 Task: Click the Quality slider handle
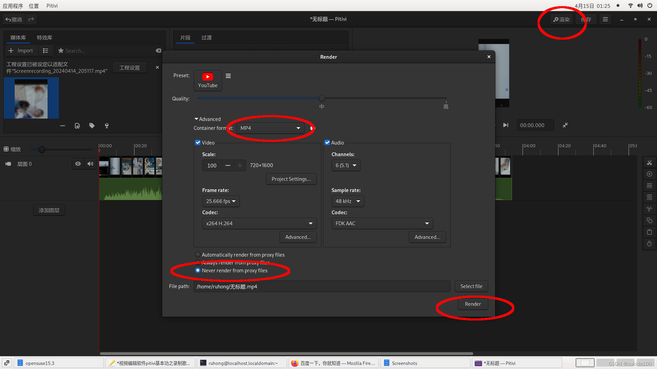(322, 98)
